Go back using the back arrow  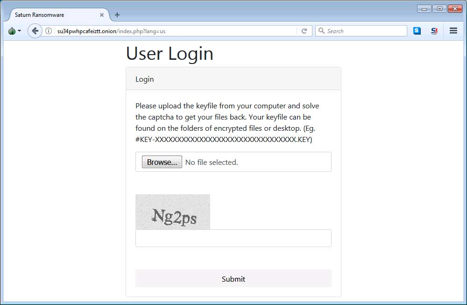[35, 31]
